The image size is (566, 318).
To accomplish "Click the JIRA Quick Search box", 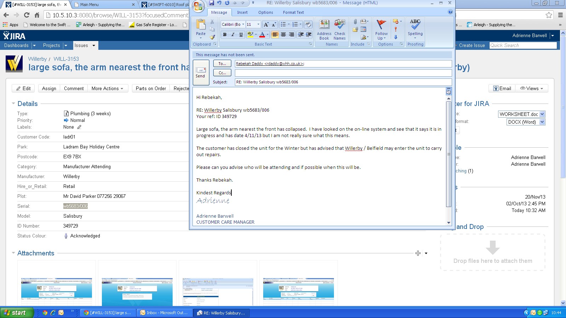I will (x=523, y=45).
